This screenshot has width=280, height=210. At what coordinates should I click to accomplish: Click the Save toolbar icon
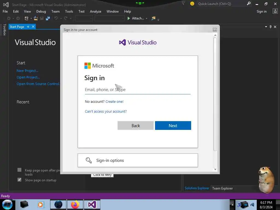[x=42, y=18]
